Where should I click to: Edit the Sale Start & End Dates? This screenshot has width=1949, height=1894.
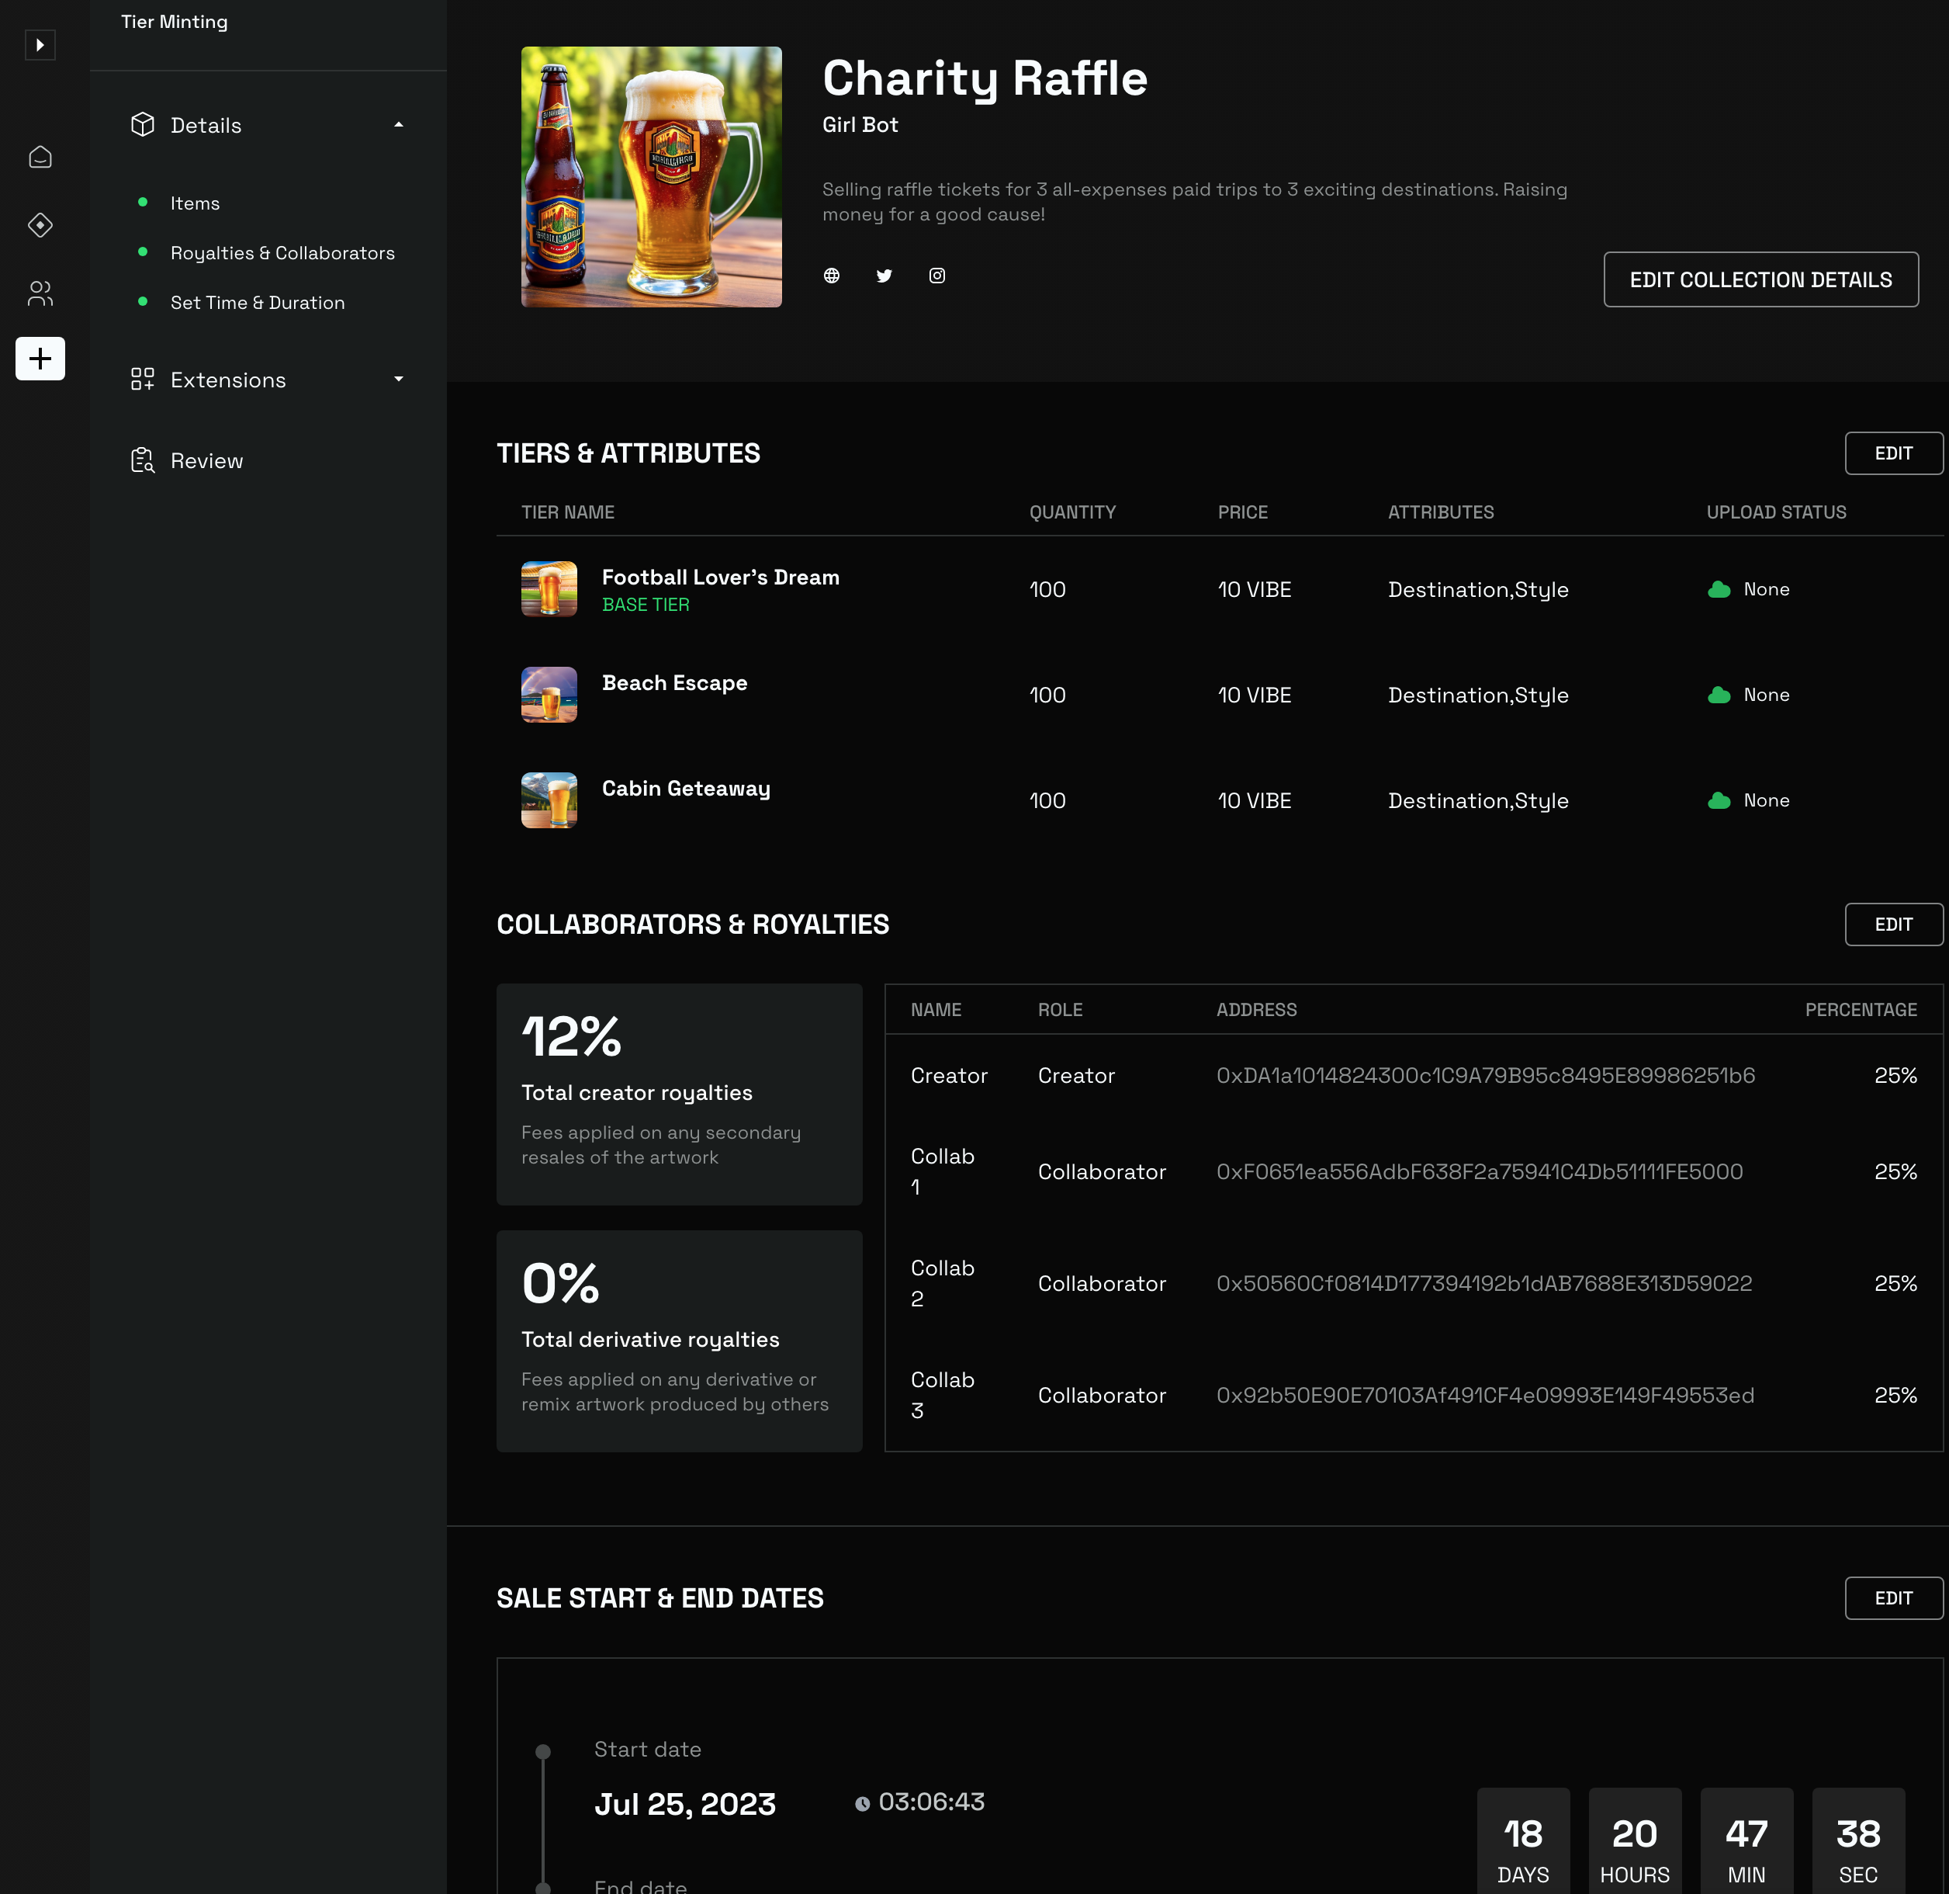tap(1892, 1598)
